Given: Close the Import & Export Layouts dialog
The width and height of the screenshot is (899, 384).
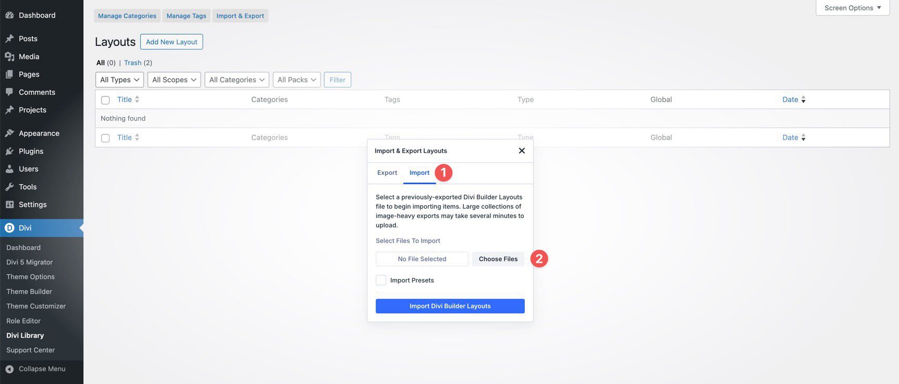Looking at the screenshot, I should [x=522, y=151].
